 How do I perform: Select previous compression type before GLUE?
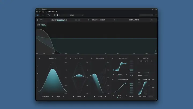pyautogui.click(x=113, y=96)
